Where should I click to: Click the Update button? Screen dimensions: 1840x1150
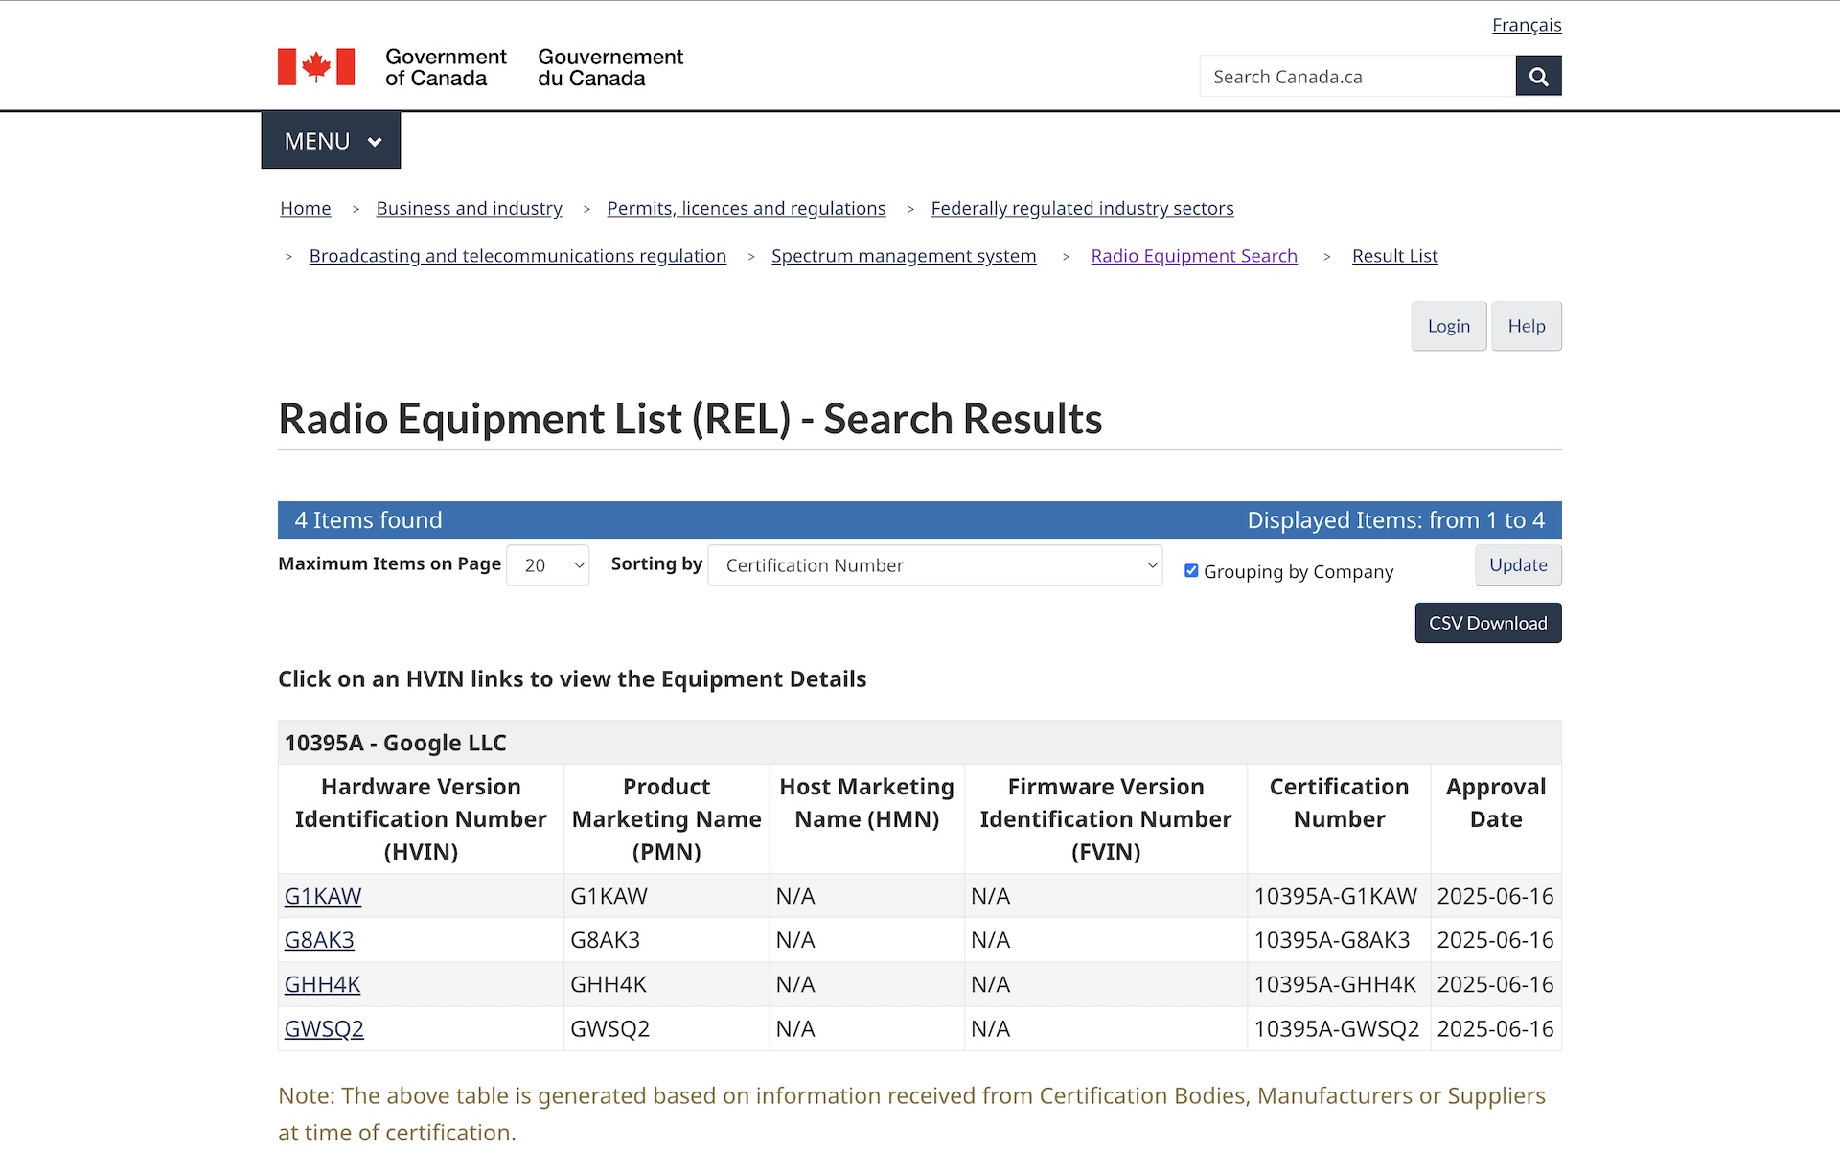tap(1518, 565)
